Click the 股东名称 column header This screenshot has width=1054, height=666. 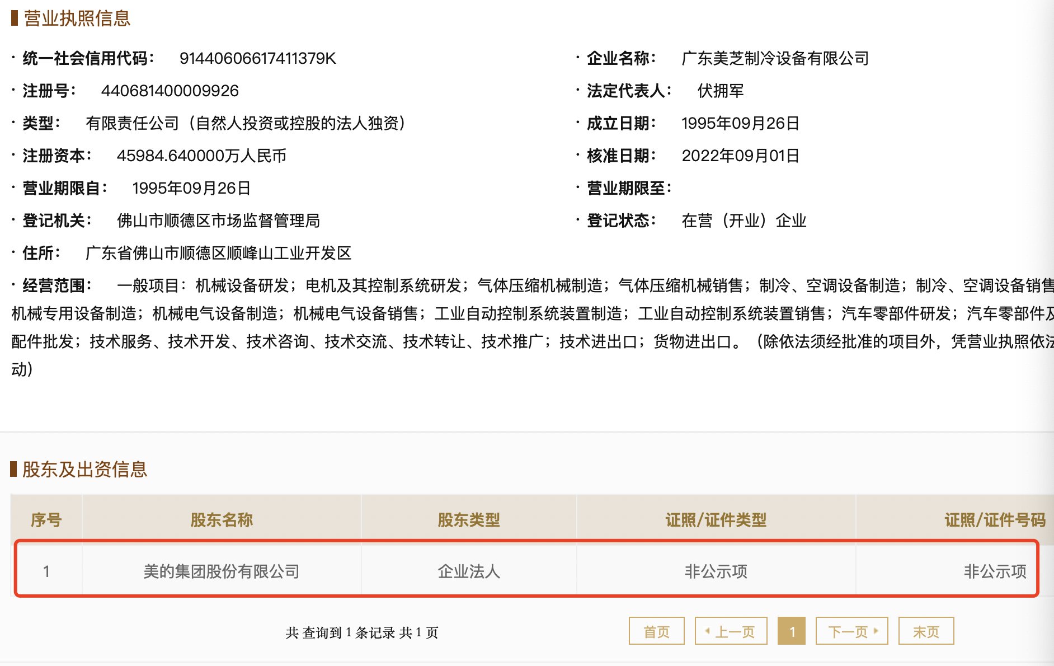tap(222, 520)
